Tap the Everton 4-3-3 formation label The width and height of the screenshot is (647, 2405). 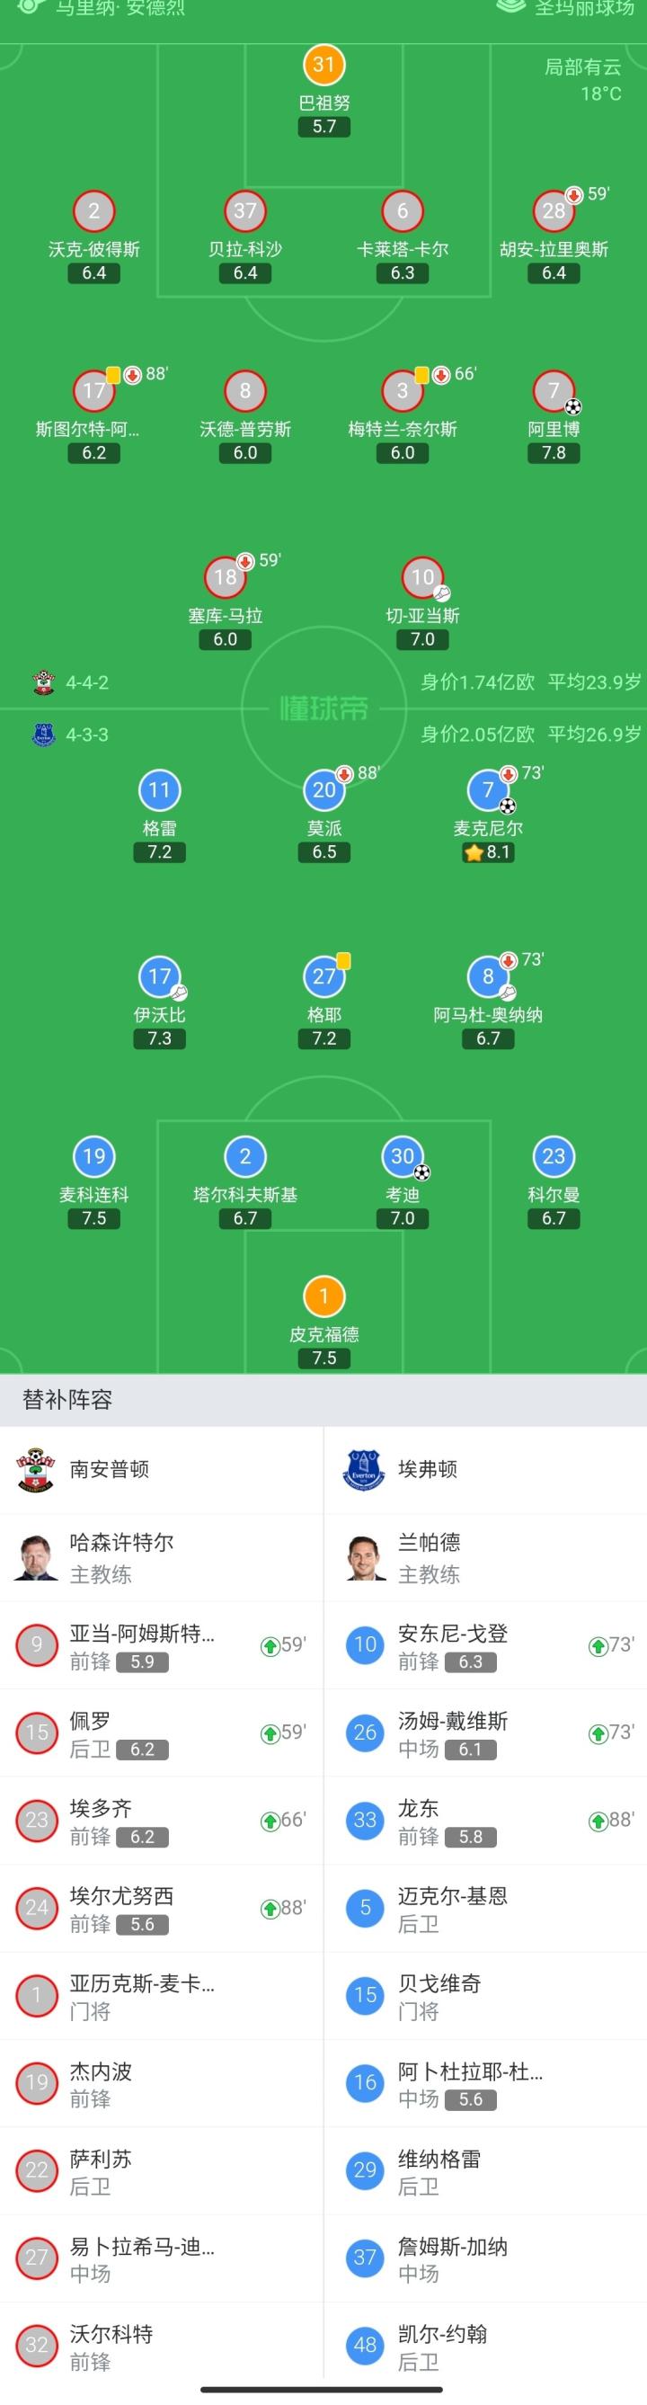87,735
